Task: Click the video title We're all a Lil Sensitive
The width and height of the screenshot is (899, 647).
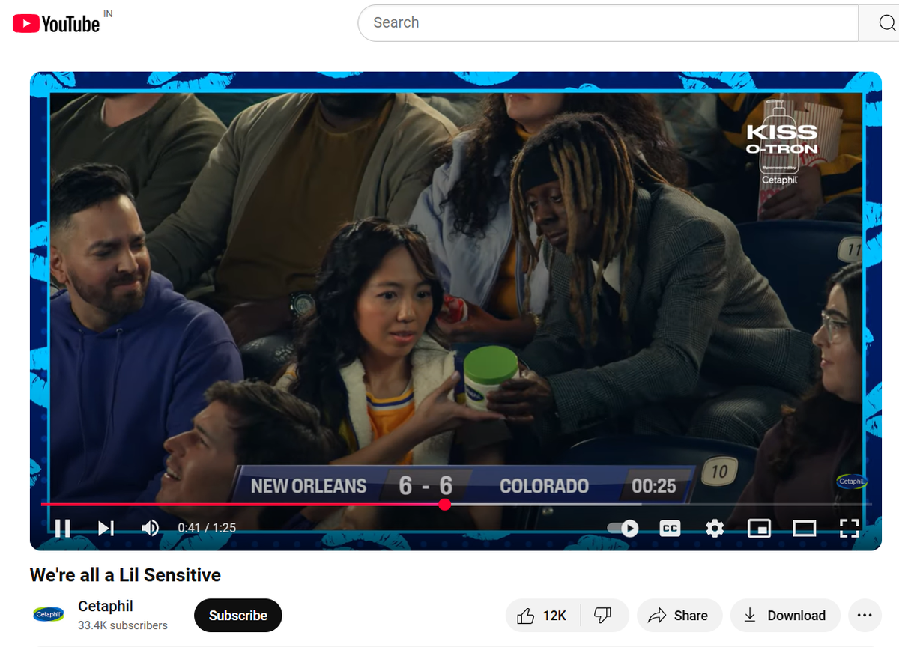Action: [x=124, y=575]
